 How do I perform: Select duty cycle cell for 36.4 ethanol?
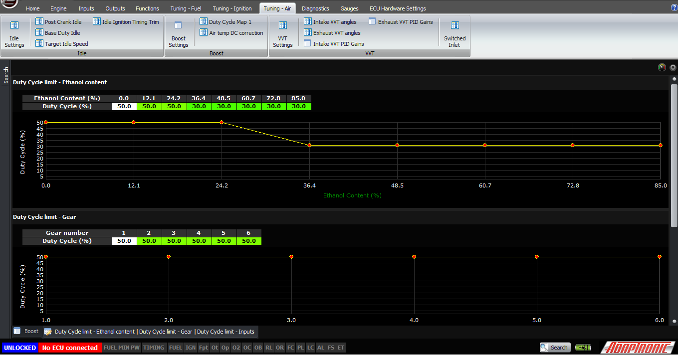(x=199, y=106)
